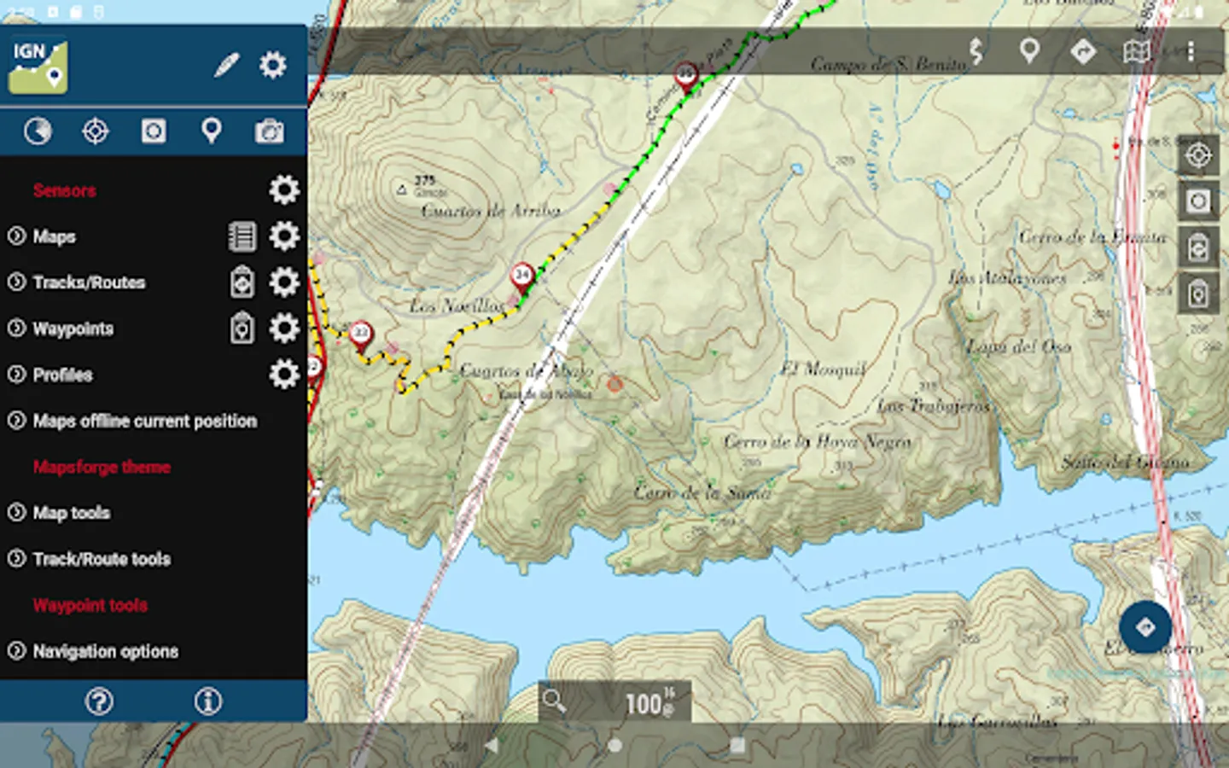Image resolution: width=1229 pixels, height=768 pixels.
Task: Tap the clipboard refresh button on right edge
Action: [1198, 247]
